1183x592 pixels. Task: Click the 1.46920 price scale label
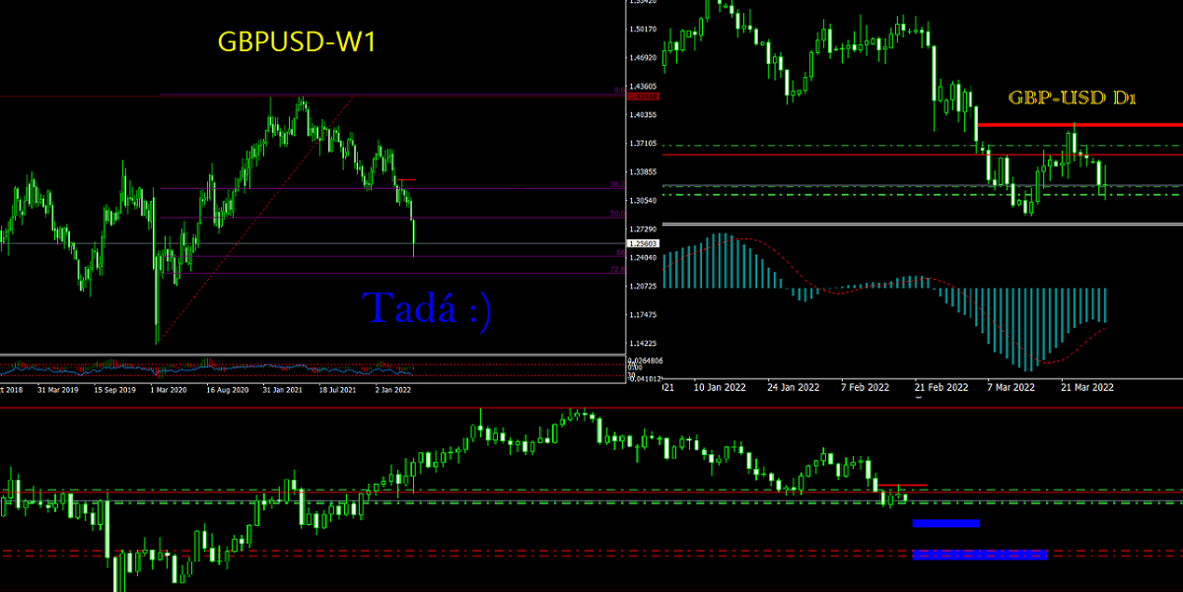[643, 58]
